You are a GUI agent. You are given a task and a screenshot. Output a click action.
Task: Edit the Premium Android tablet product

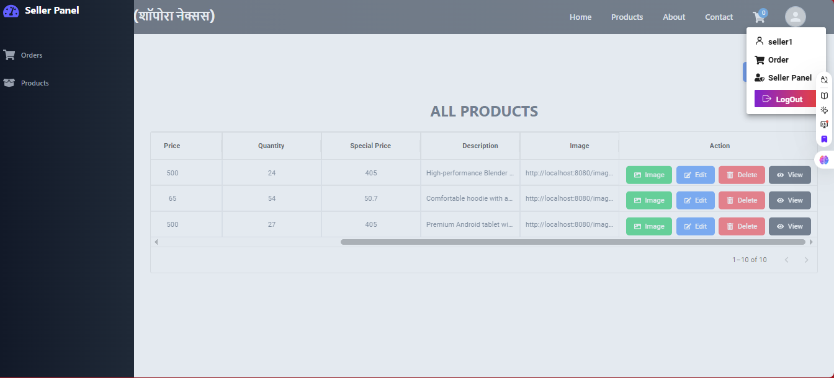click(x=696, y=226)
